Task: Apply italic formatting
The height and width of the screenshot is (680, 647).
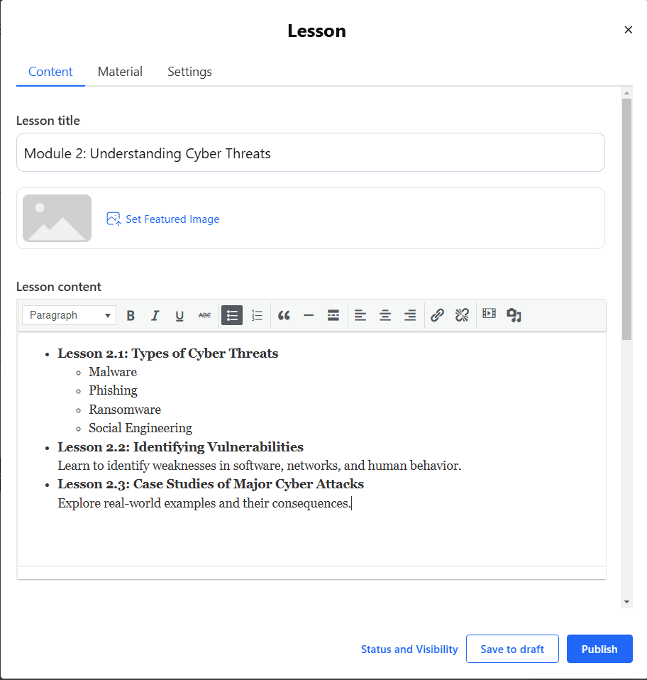Action: click(155, 315)
